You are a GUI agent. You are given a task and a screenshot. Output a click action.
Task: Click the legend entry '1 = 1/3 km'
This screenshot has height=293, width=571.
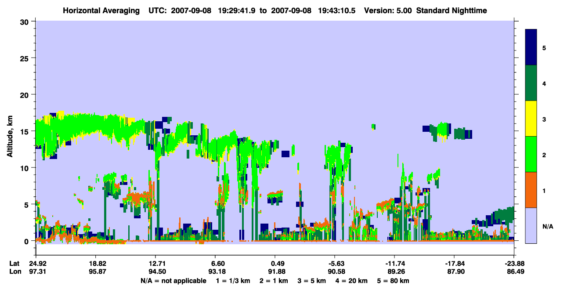232,281
